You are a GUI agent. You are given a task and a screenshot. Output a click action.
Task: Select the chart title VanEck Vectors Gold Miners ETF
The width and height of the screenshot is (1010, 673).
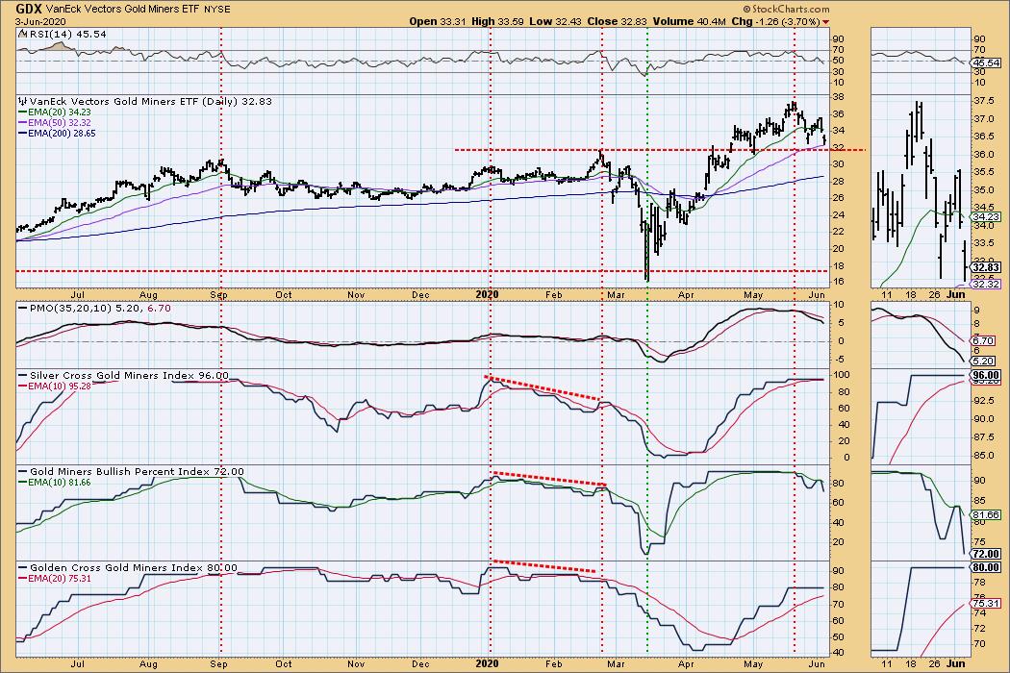click(x=124, y=10)
